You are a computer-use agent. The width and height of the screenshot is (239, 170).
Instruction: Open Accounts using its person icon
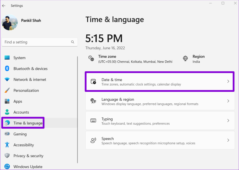click(x=7, y=112)
